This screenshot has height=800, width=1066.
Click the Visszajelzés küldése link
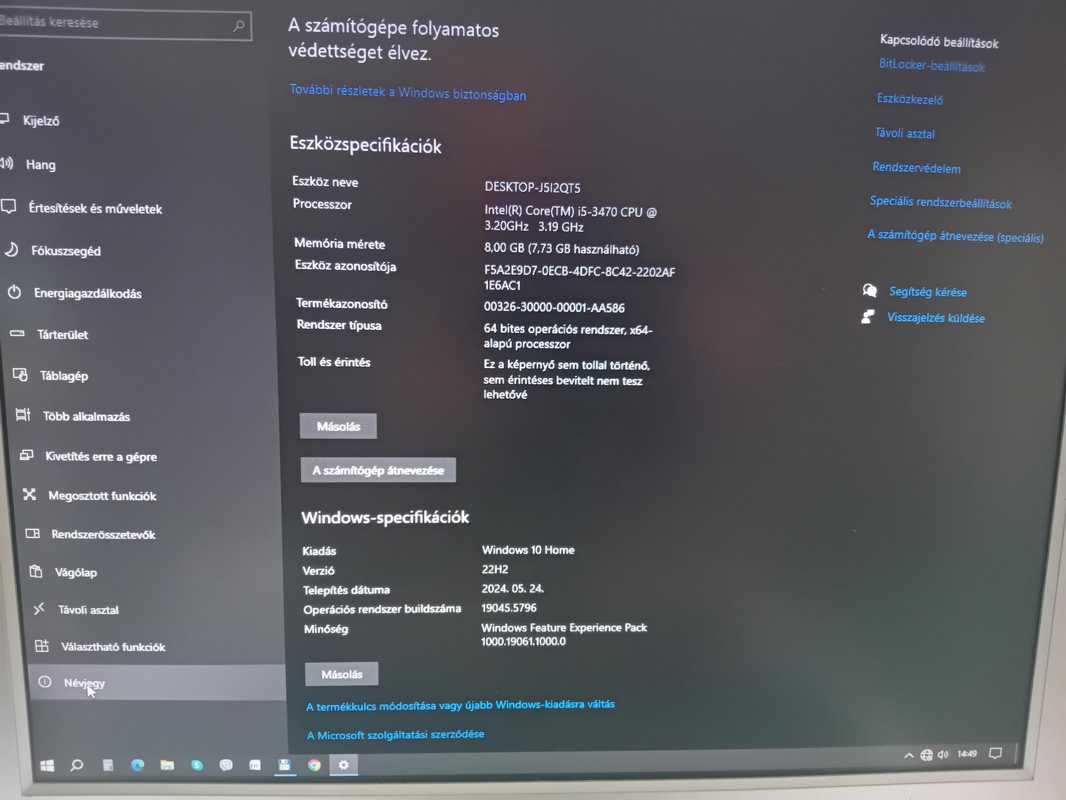(936, 318)
